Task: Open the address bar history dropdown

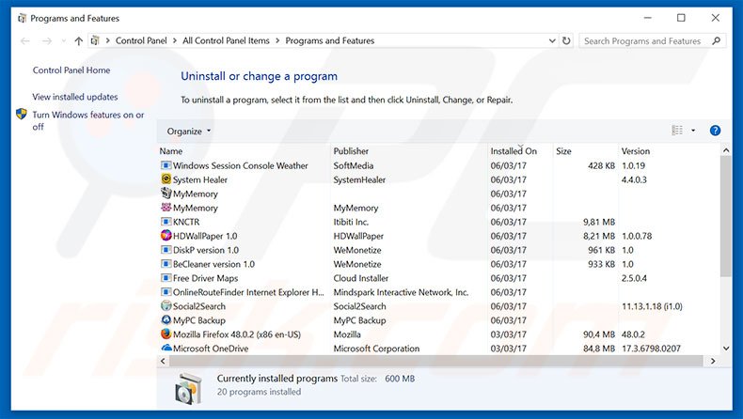Action: (x=552, y=40)
